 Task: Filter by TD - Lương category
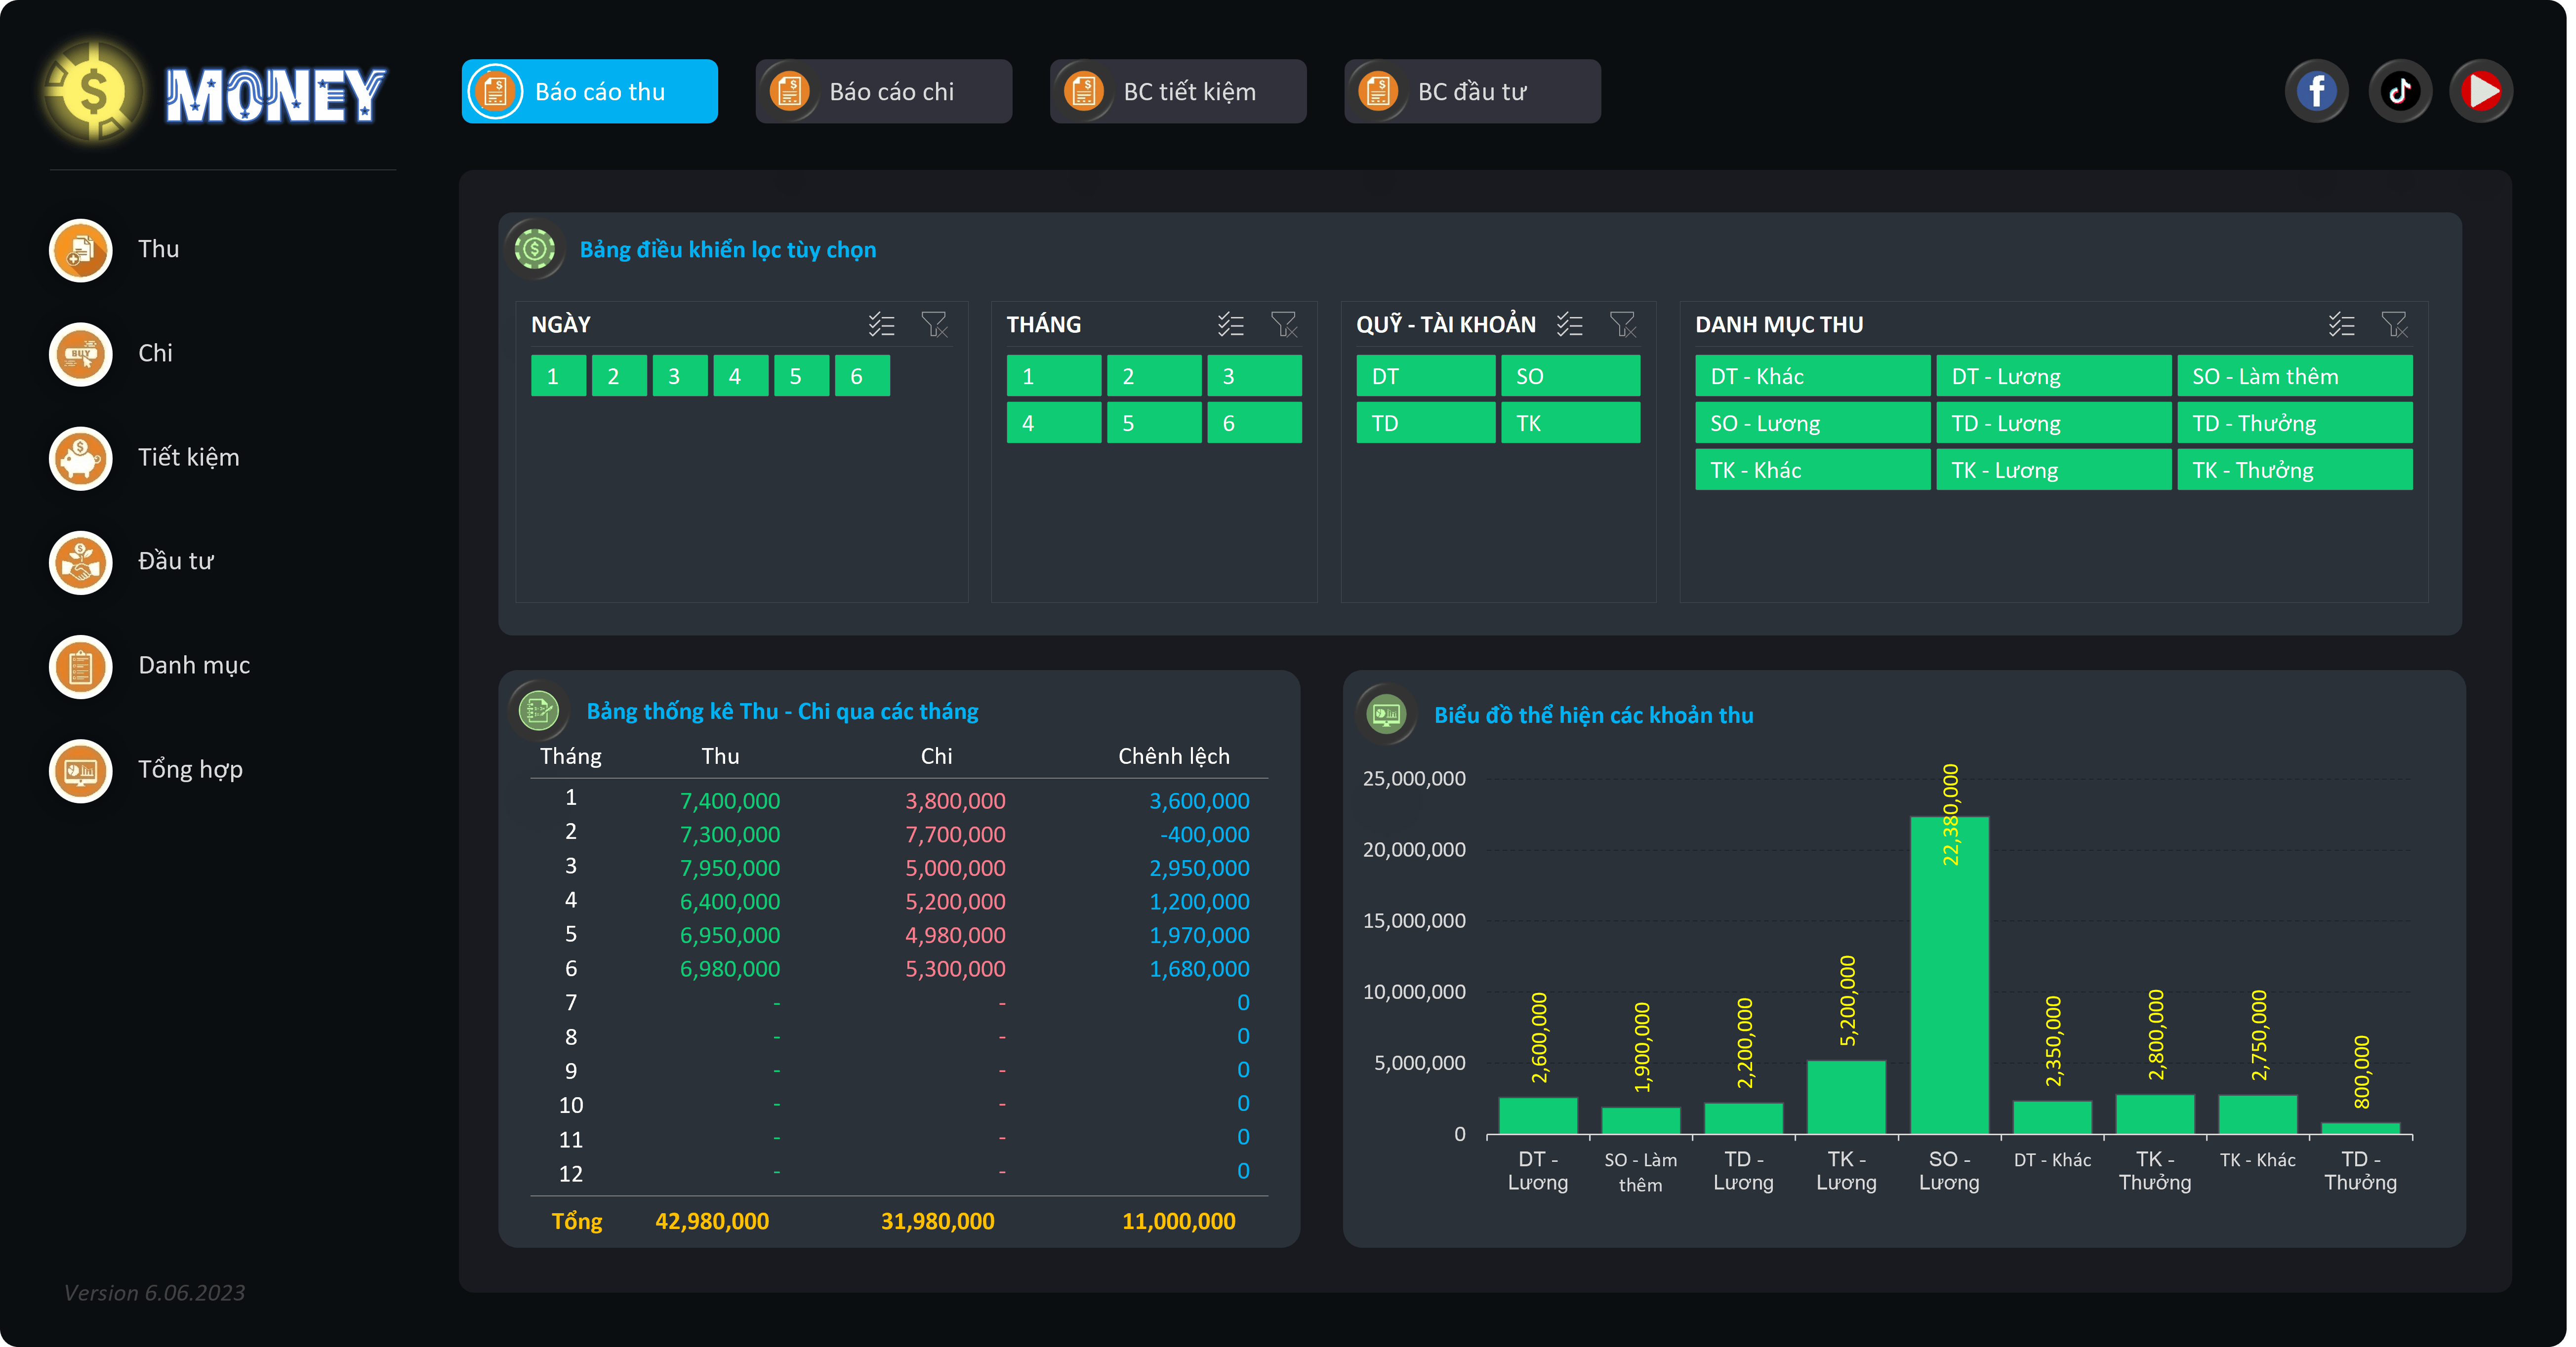(2053, 424)
